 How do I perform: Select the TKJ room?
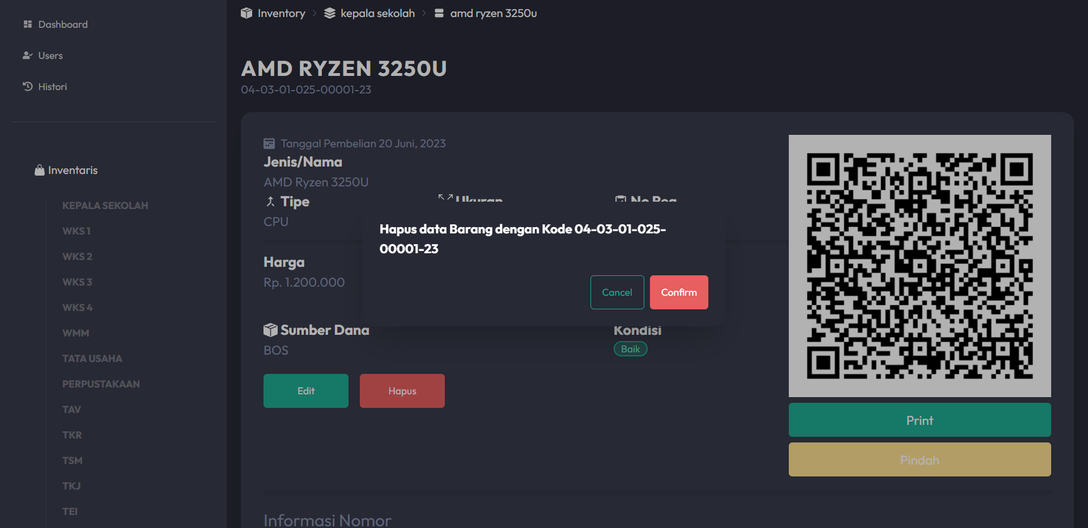coord(71,486)
